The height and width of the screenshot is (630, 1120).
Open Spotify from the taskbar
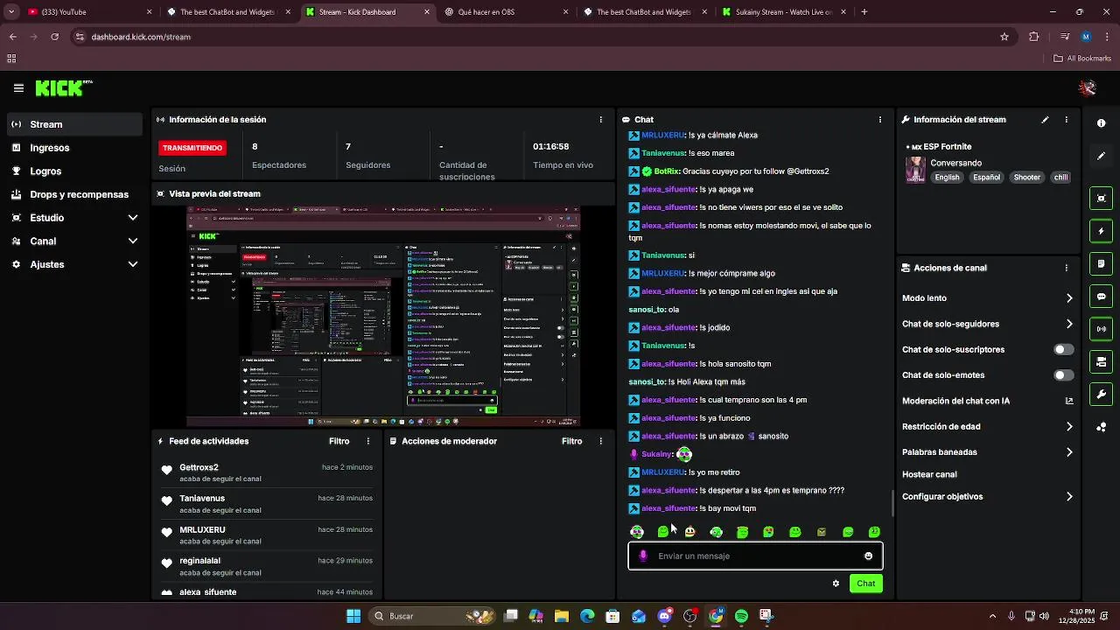tap(741, 616)
